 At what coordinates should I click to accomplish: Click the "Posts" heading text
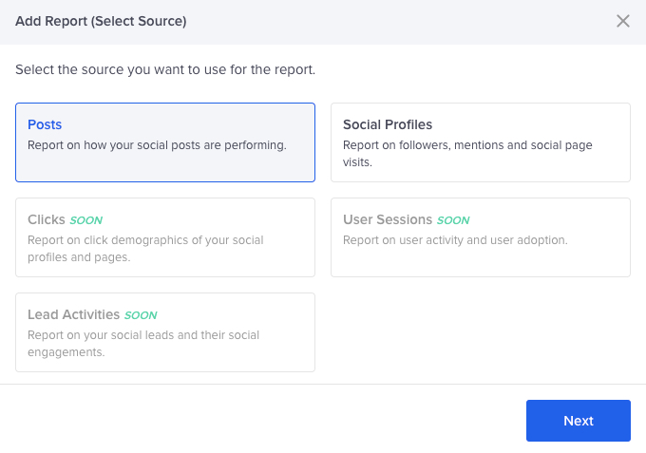tap(45, 124)
